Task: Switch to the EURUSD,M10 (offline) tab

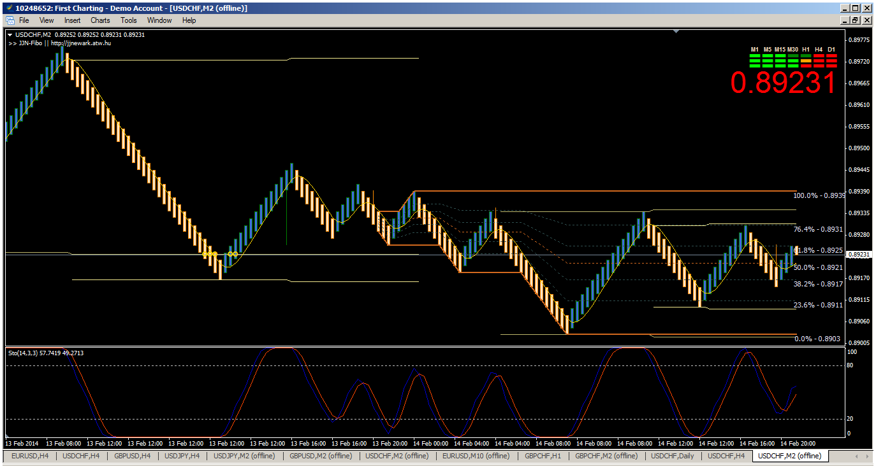Action: point(476,456)
